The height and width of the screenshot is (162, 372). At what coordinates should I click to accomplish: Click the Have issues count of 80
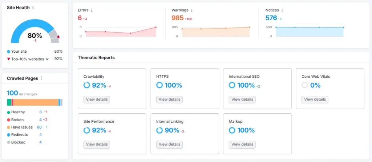coord(39,127)
